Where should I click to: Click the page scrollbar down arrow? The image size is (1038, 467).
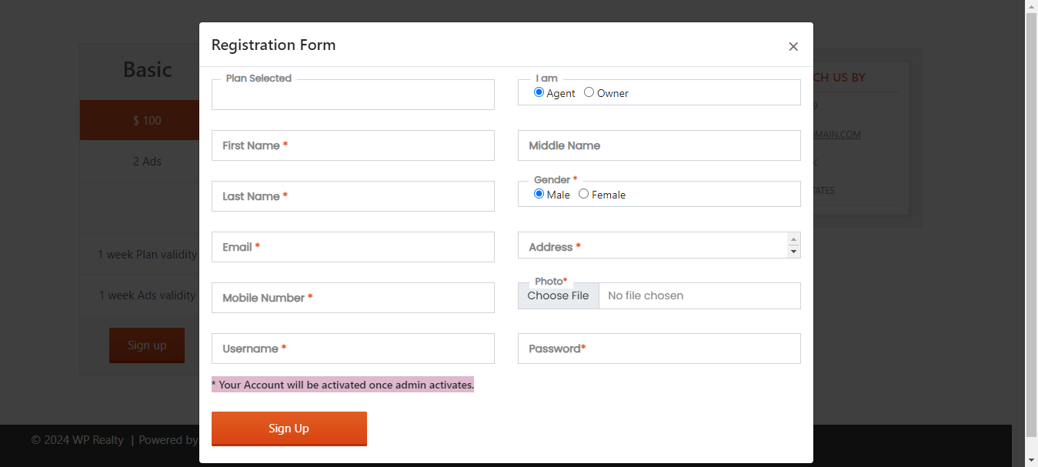coord(1031,460)
